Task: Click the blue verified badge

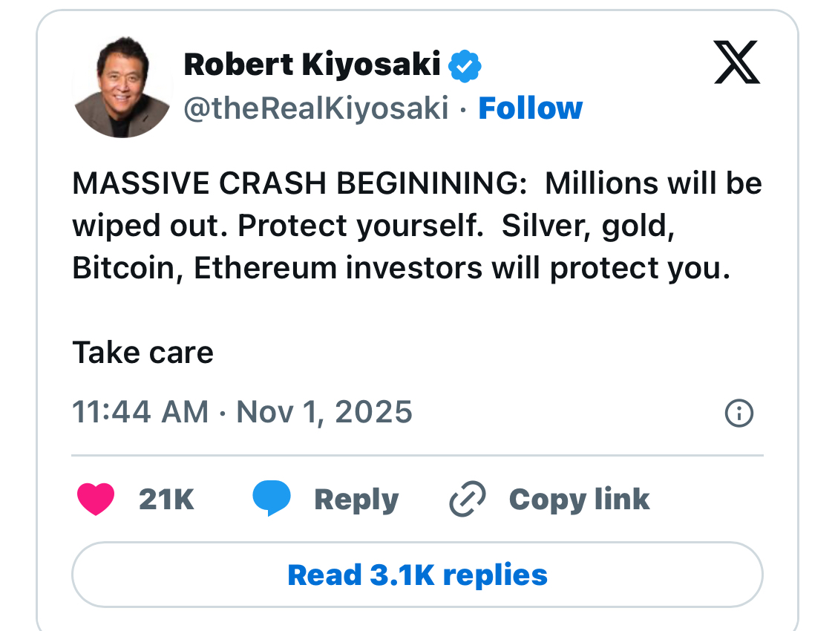Action: (x=465, y=66)
